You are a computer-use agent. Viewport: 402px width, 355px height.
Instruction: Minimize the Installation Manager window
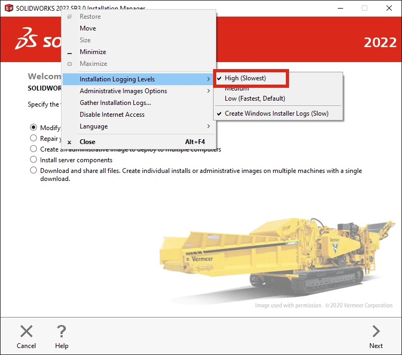tap(340, 8)
